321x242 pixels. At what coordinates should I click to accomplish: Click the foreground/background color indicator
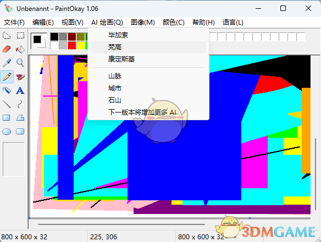coord(38,41)
